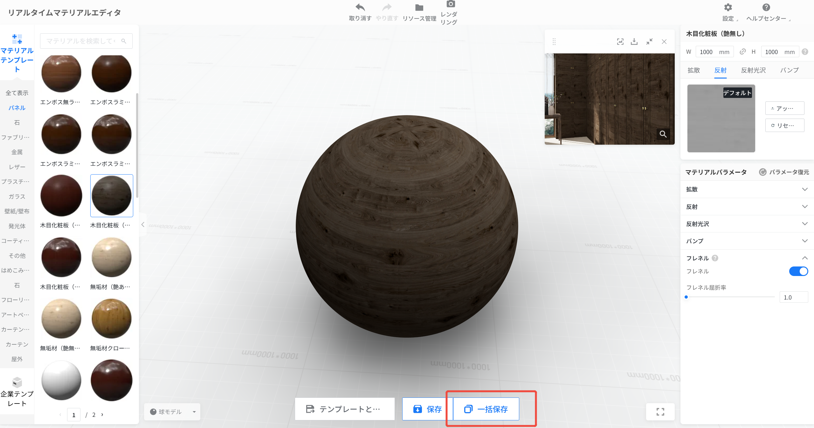Click the redo (やり直す) arrow icon
This screenshot has height=428, width=814.
click(387, 7)
